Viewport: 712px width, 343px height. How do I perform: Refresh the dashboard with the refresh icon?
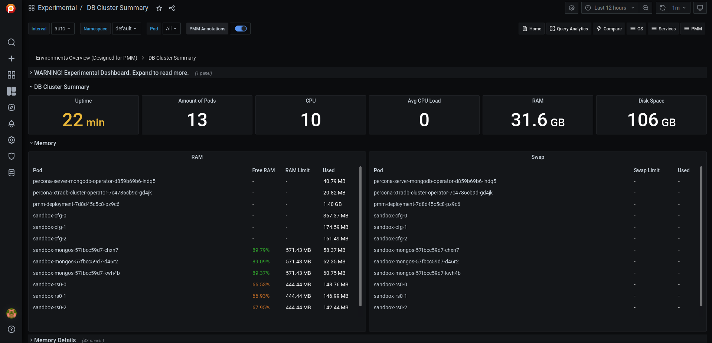click(663, 8)
